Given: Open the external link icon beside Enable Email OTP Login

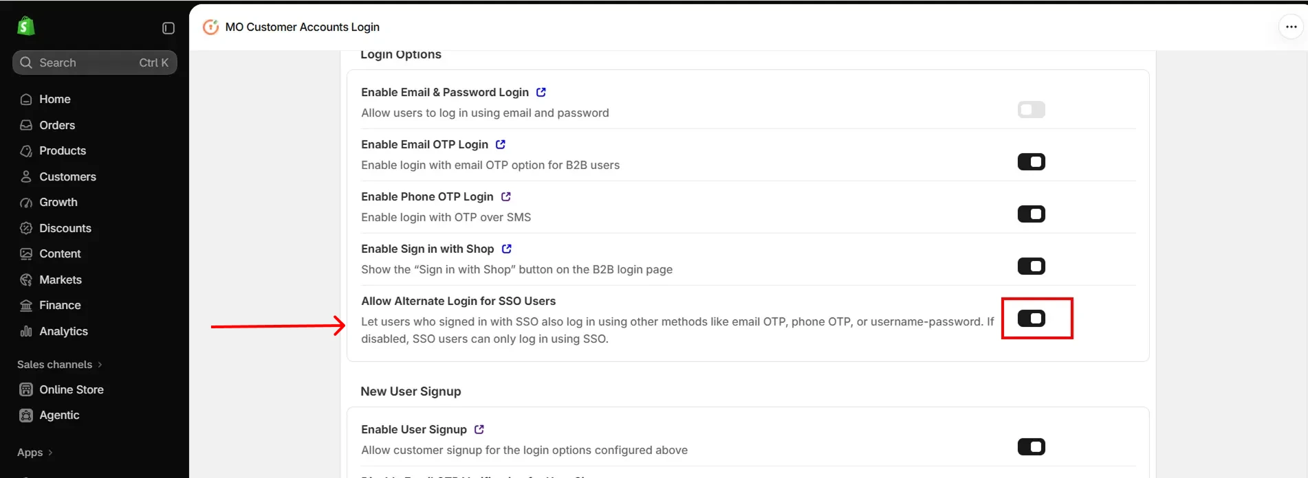Looking at the screenshot, I should point(501,144).
